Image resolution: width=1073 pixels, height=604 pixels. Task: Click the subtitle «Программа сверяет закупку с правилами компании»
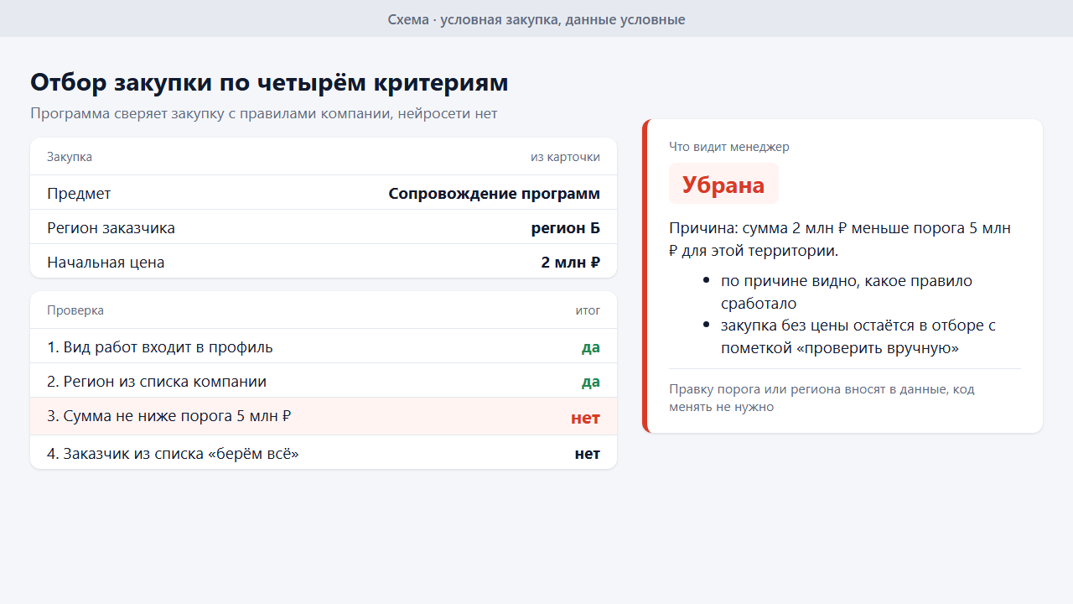point(209,113)
